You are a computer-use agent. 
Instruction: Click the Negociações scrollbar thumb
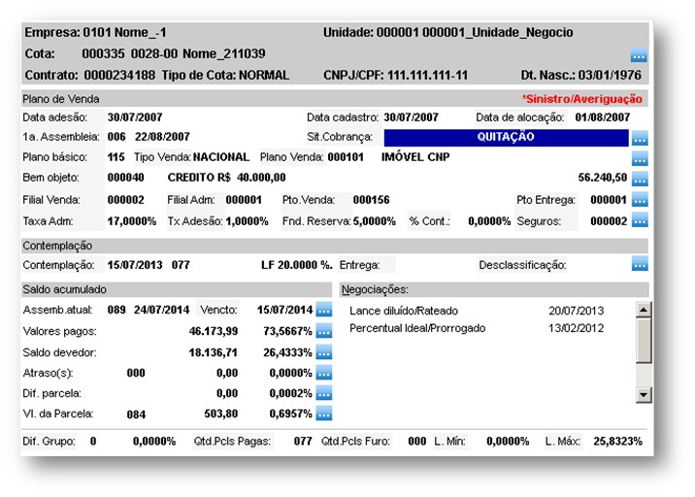644,341
